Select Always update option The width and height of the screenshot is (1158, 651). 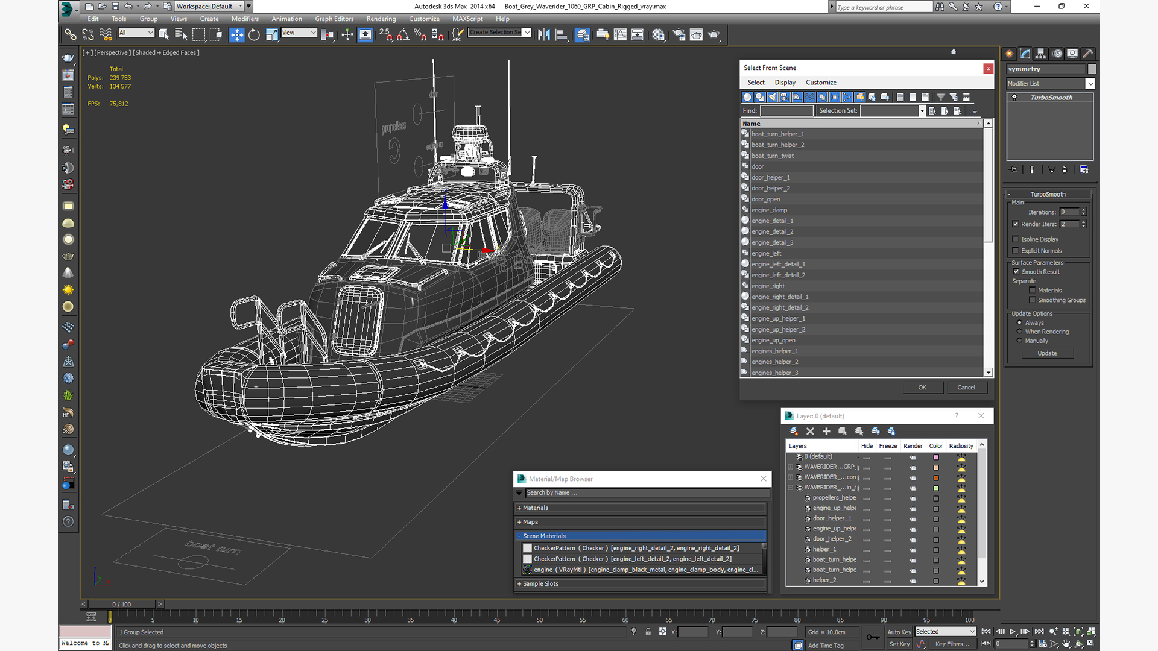click(x=1019, y=323)
